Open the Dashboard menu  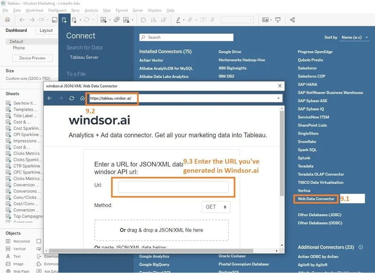coord(57,10)
